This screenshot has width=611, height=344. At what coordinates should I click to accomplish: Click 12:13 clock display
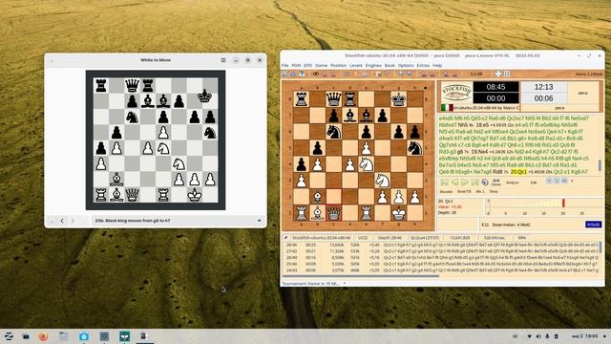[543, 87]
